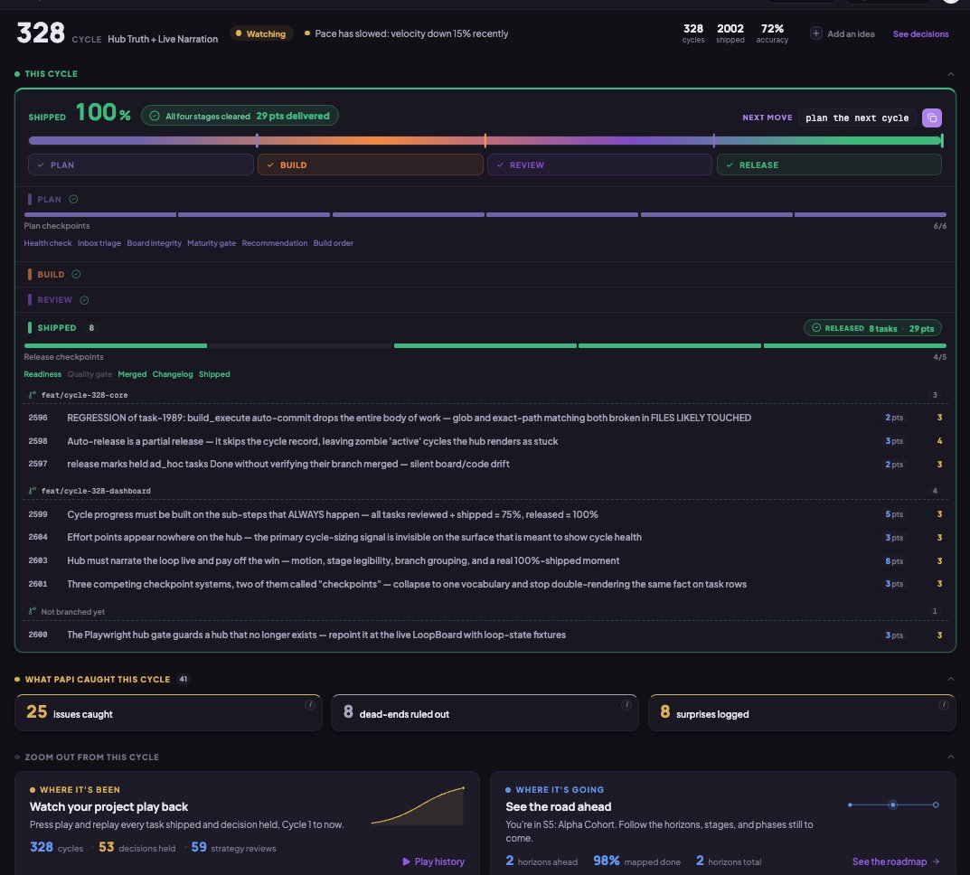Click the check circle next to PLAN heading
This screenshot has width=970, height=875.
(73, 199)
